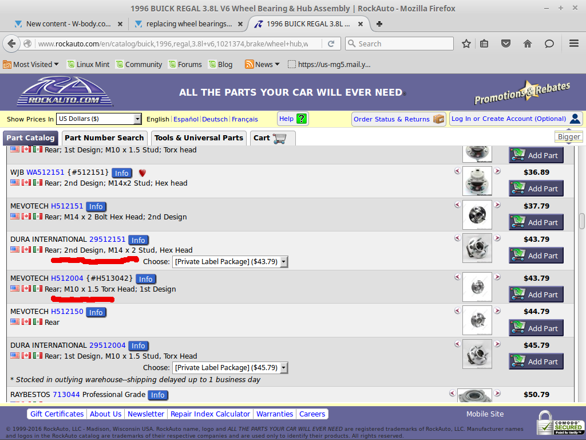Open the Show Prices In currency dropdown
Image resolution: width=586 pixels, height=440 pixels.
point(98,119)
